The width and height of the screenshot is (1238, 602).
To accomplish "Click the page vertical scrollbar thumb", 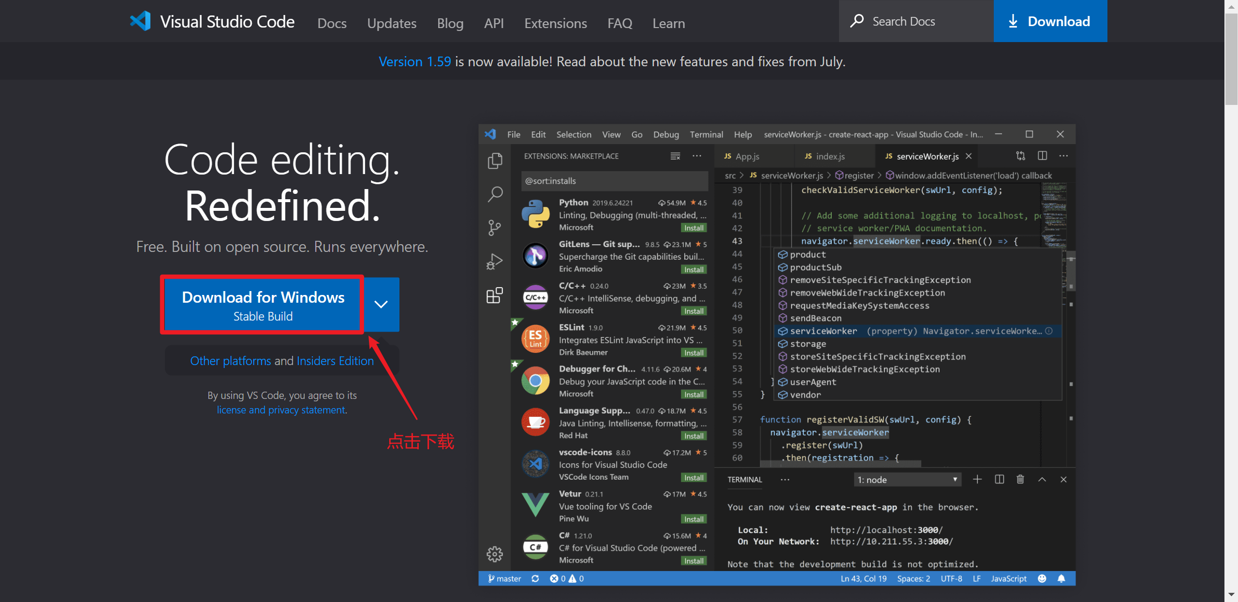I will pyautogui.click(x=1231, y=58).
